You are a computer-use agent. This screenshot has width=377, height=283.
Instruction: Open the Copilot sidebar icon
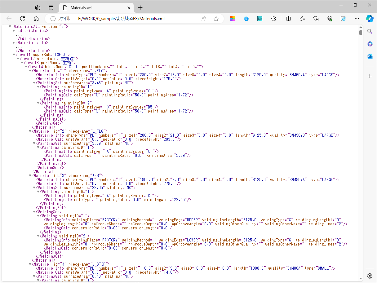[370, 19]
